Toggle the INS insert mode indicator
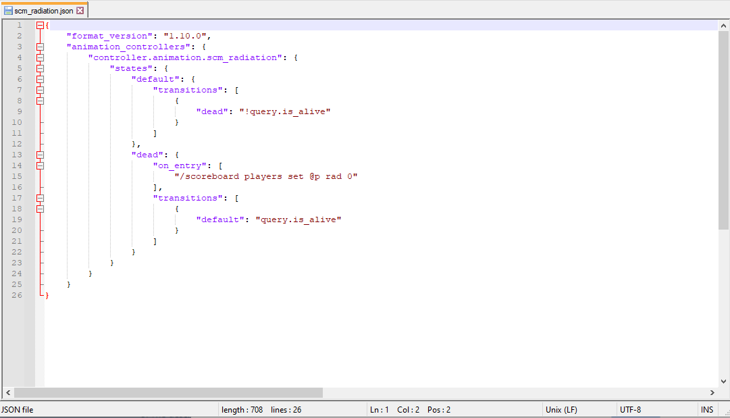This screenshot has height=418, width=730. pos(707,410)
